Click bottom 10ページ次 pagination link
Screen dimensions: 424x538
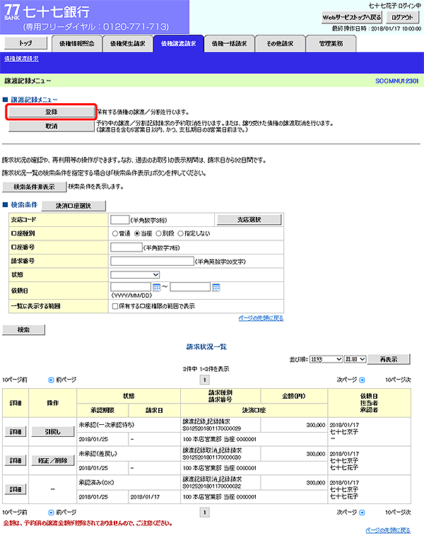tap(398, 513)
